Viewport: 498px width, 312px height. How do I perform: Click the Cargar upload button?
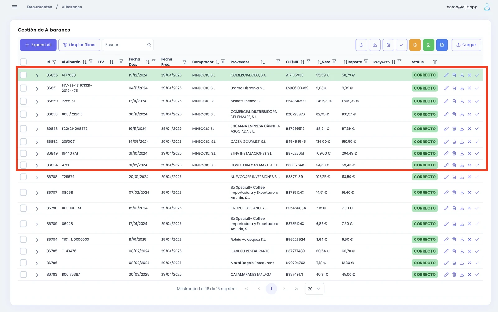(466, 45)
